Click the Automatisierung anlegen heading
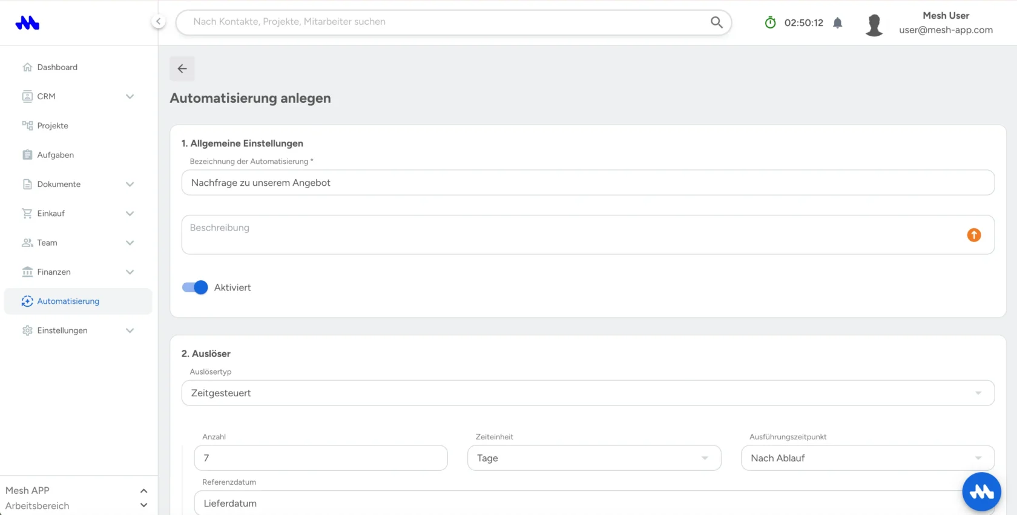The height and width of the screenshot is (515, 1017). (x=251, y=98)
